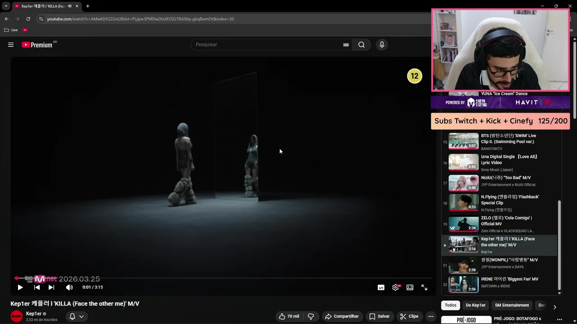Open Kep1er channel name link
Image resolution: width=577 pixels, height=324 pixels.
34,314
